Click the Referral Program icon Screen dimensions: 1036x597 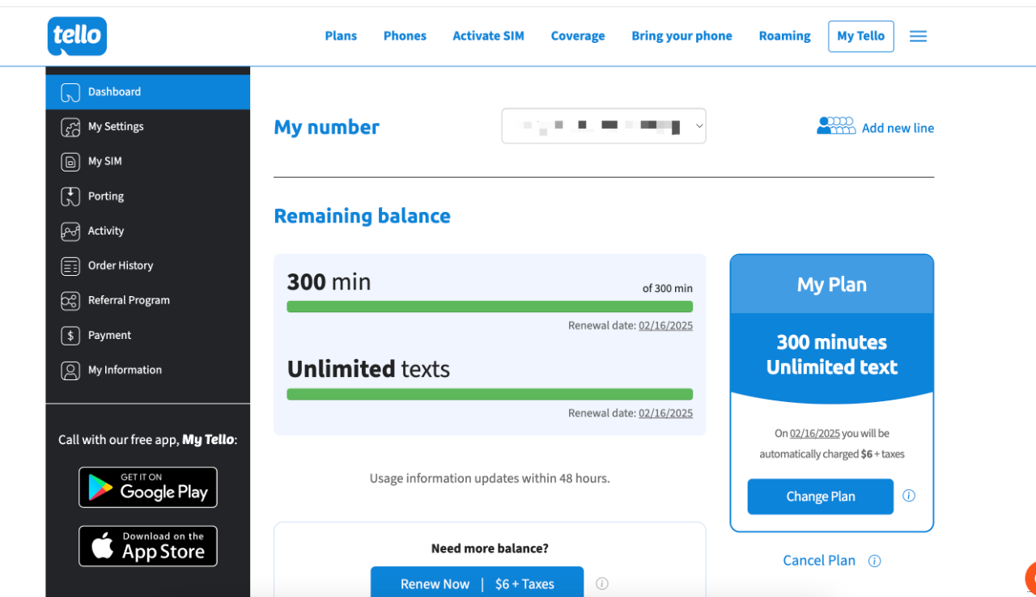(x=70, y=301)
